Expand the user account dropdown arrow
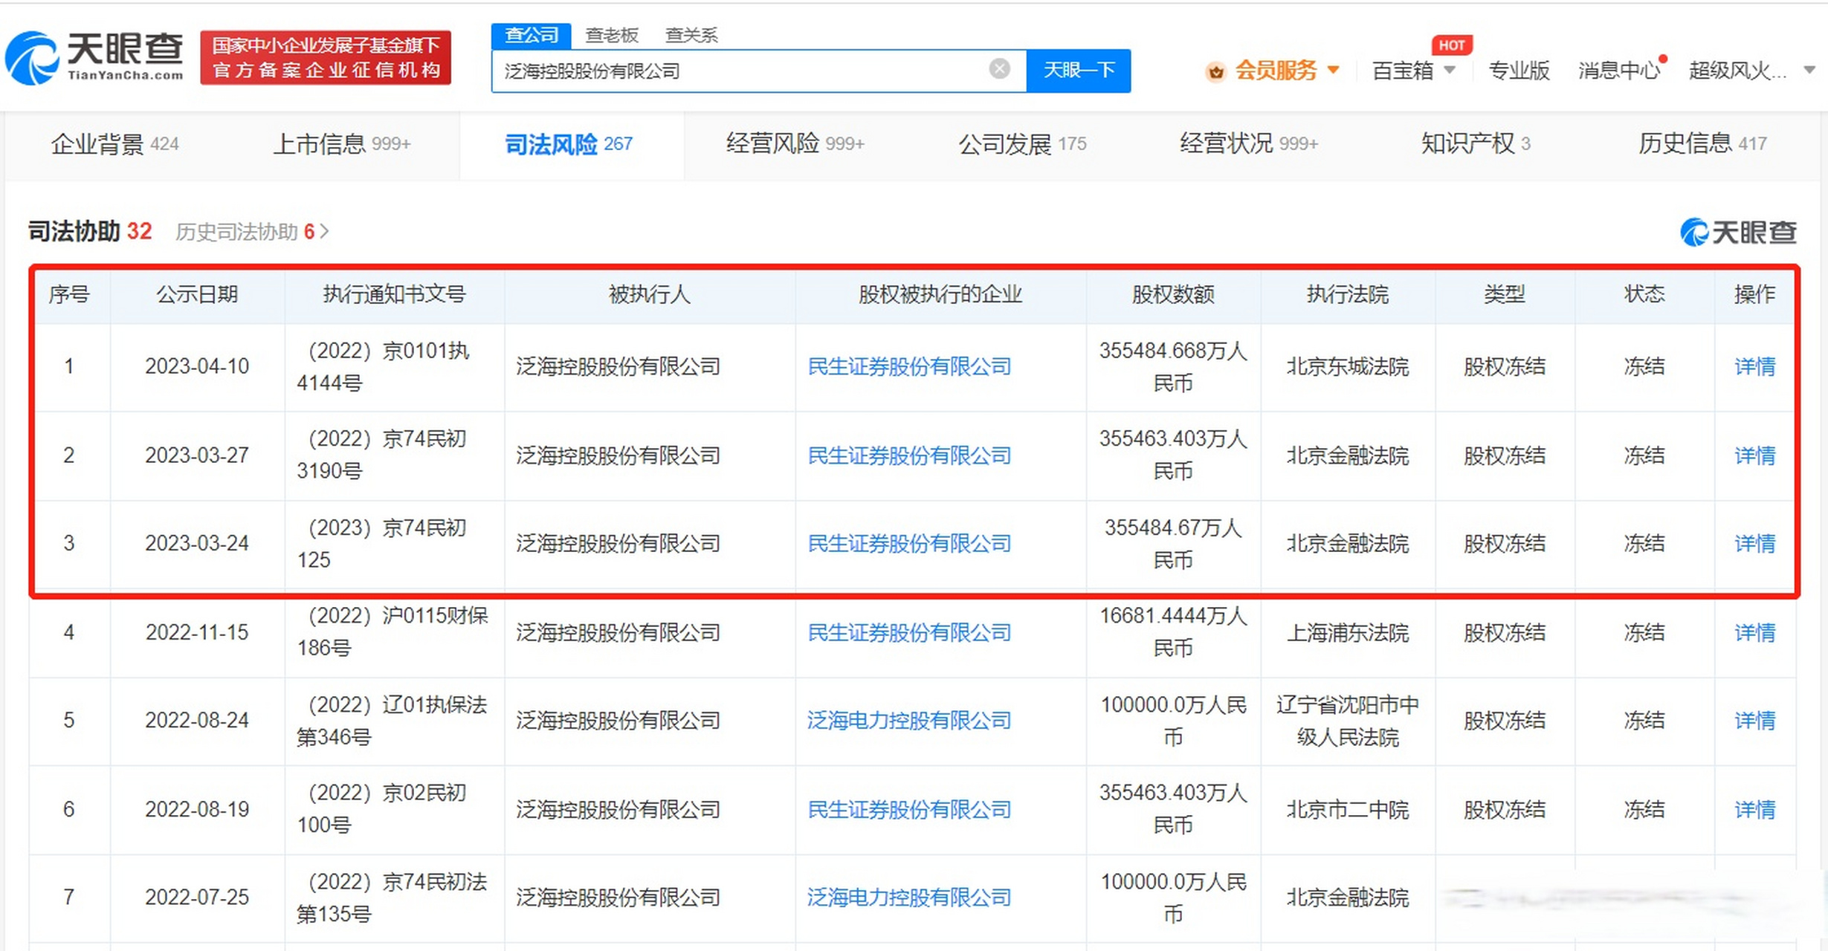 tap(1809, 70)
